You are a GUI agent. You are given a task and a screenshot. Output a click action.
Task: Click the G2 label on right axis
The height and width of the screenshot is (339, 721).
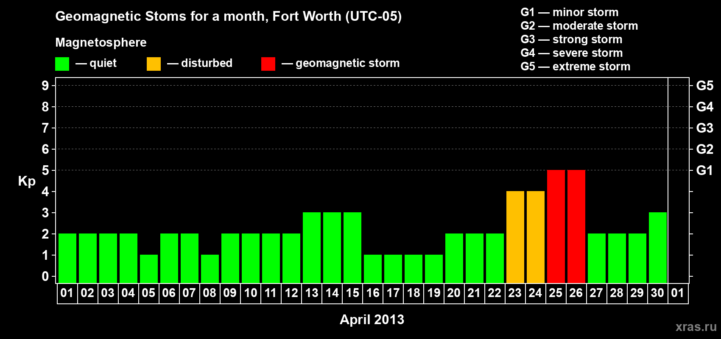click(704, 149)
